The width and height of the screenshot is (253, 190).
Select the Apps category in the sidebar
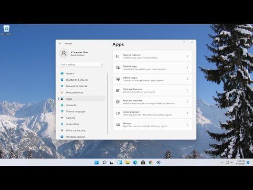82,99
